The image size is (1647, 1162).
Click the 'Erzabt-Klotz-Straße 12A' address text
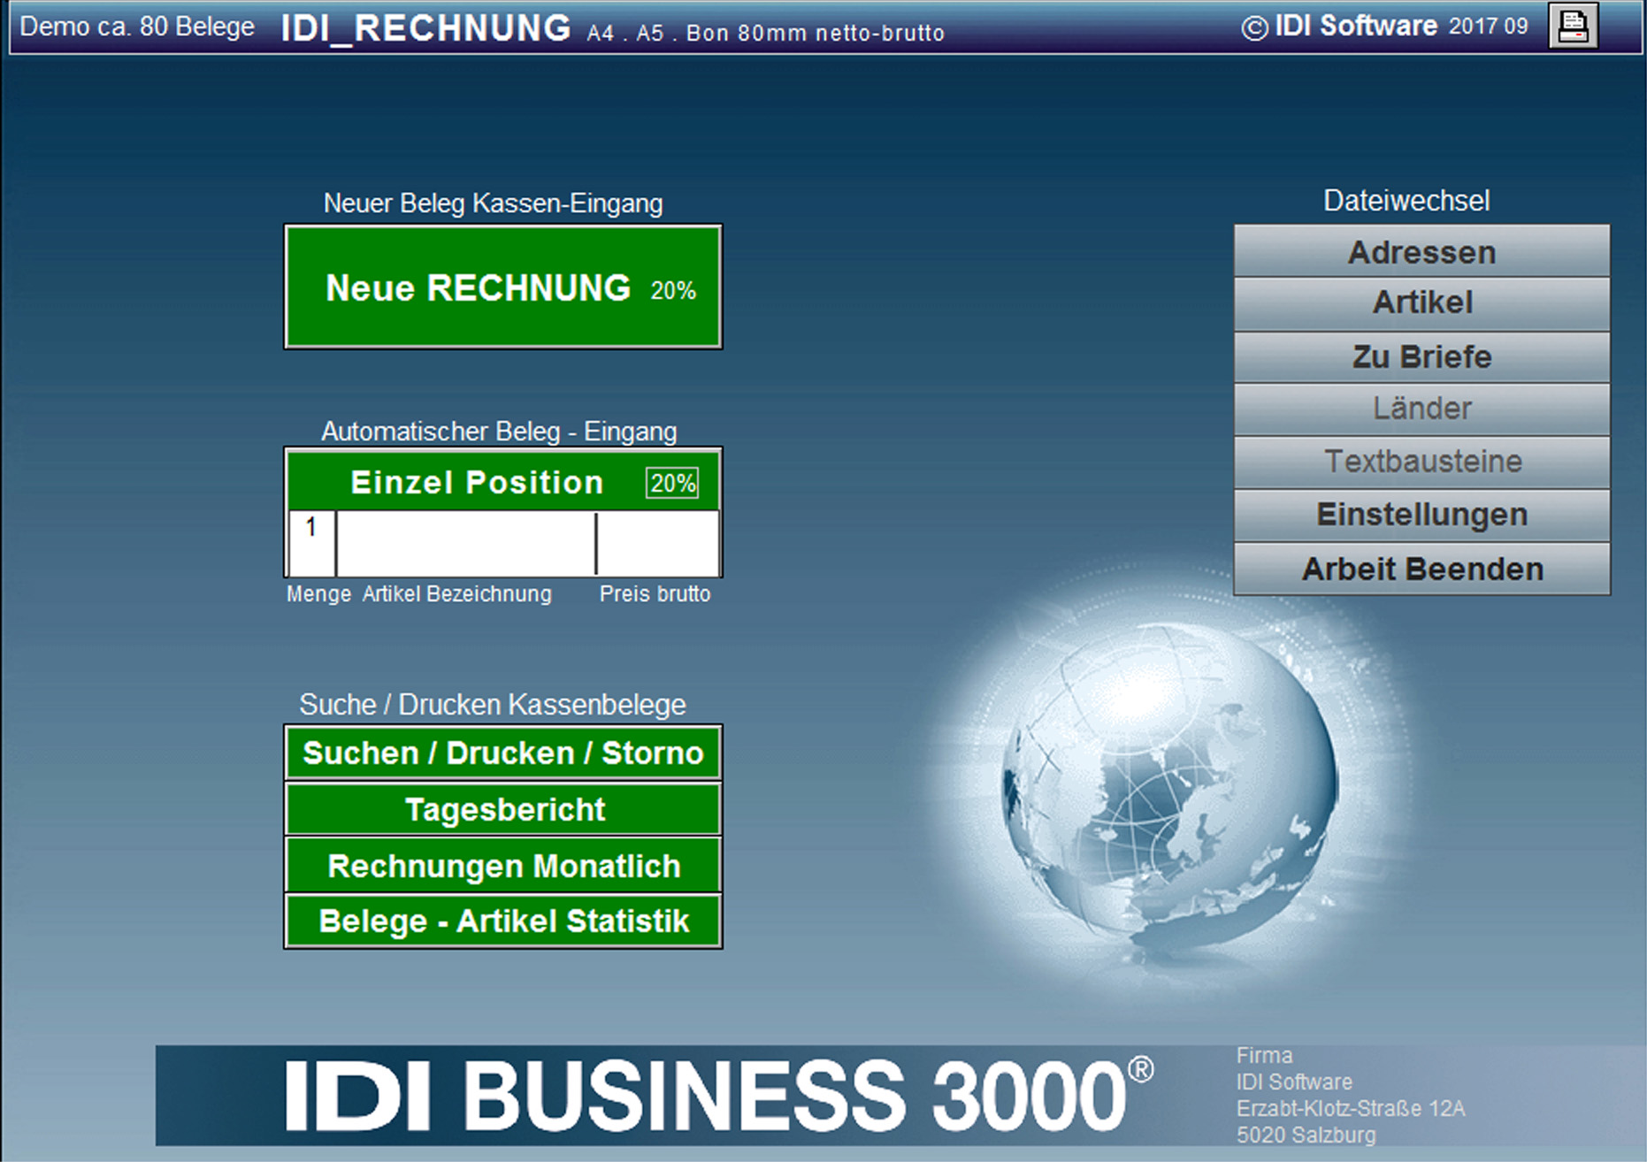click(x=1351, y=1108)
